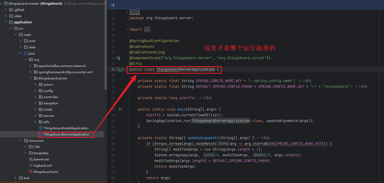The height and width of the screenshot is (183, 384).
Task: Click the Spring user avatar icon in editor tab
Action: click(113, 4)
